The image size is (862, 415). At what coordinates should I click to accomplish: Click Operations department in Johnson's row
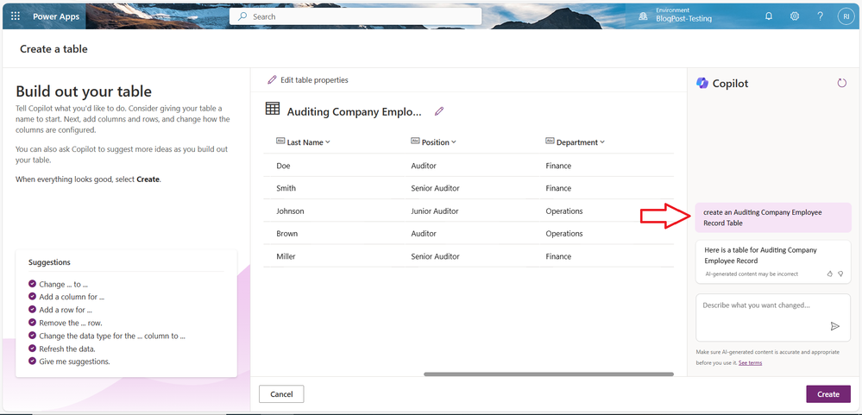[564, 211]
